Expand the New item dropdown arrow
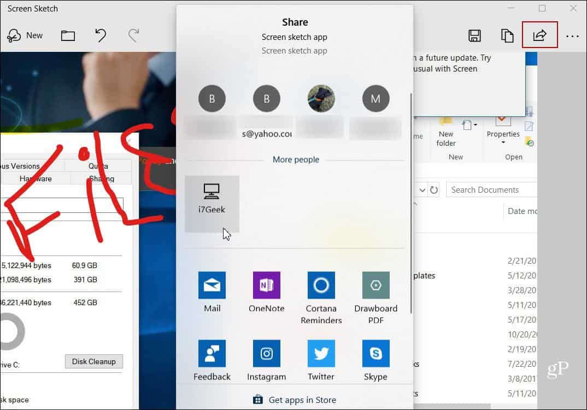 tap(476, 124)
